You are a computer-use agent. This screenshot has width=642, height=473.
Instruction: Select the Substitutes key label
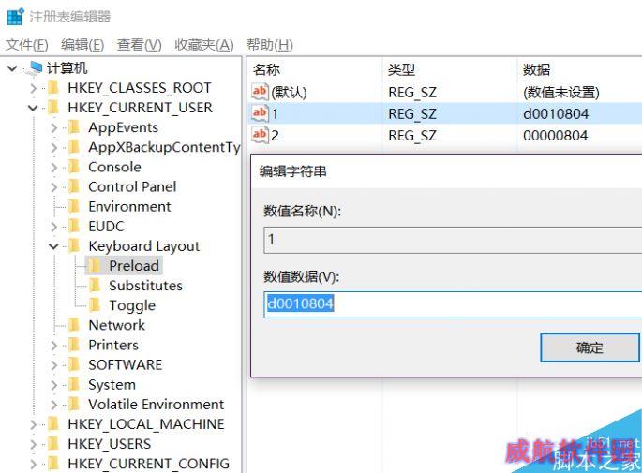(x=146, y=286)
